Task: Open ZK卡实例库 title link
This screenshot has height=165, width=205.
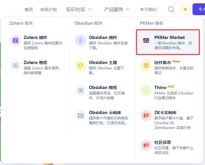Action: tap(165, 113)
